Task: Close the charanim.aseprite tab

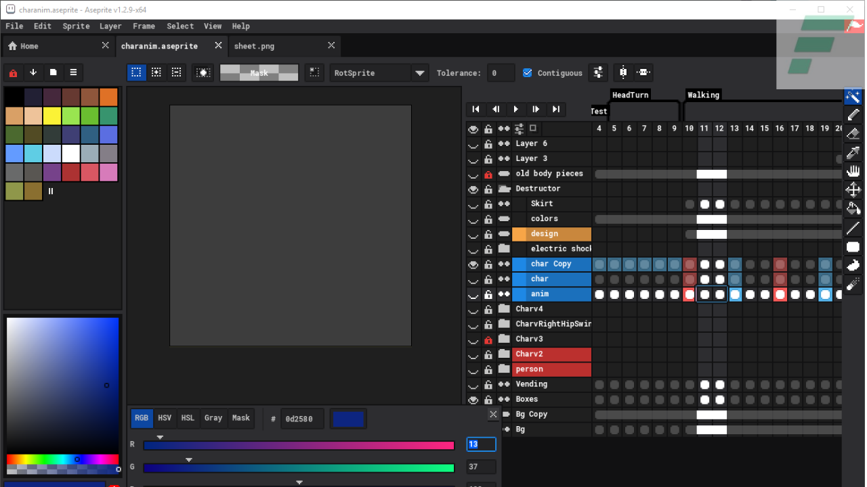Action: (218, 45)
